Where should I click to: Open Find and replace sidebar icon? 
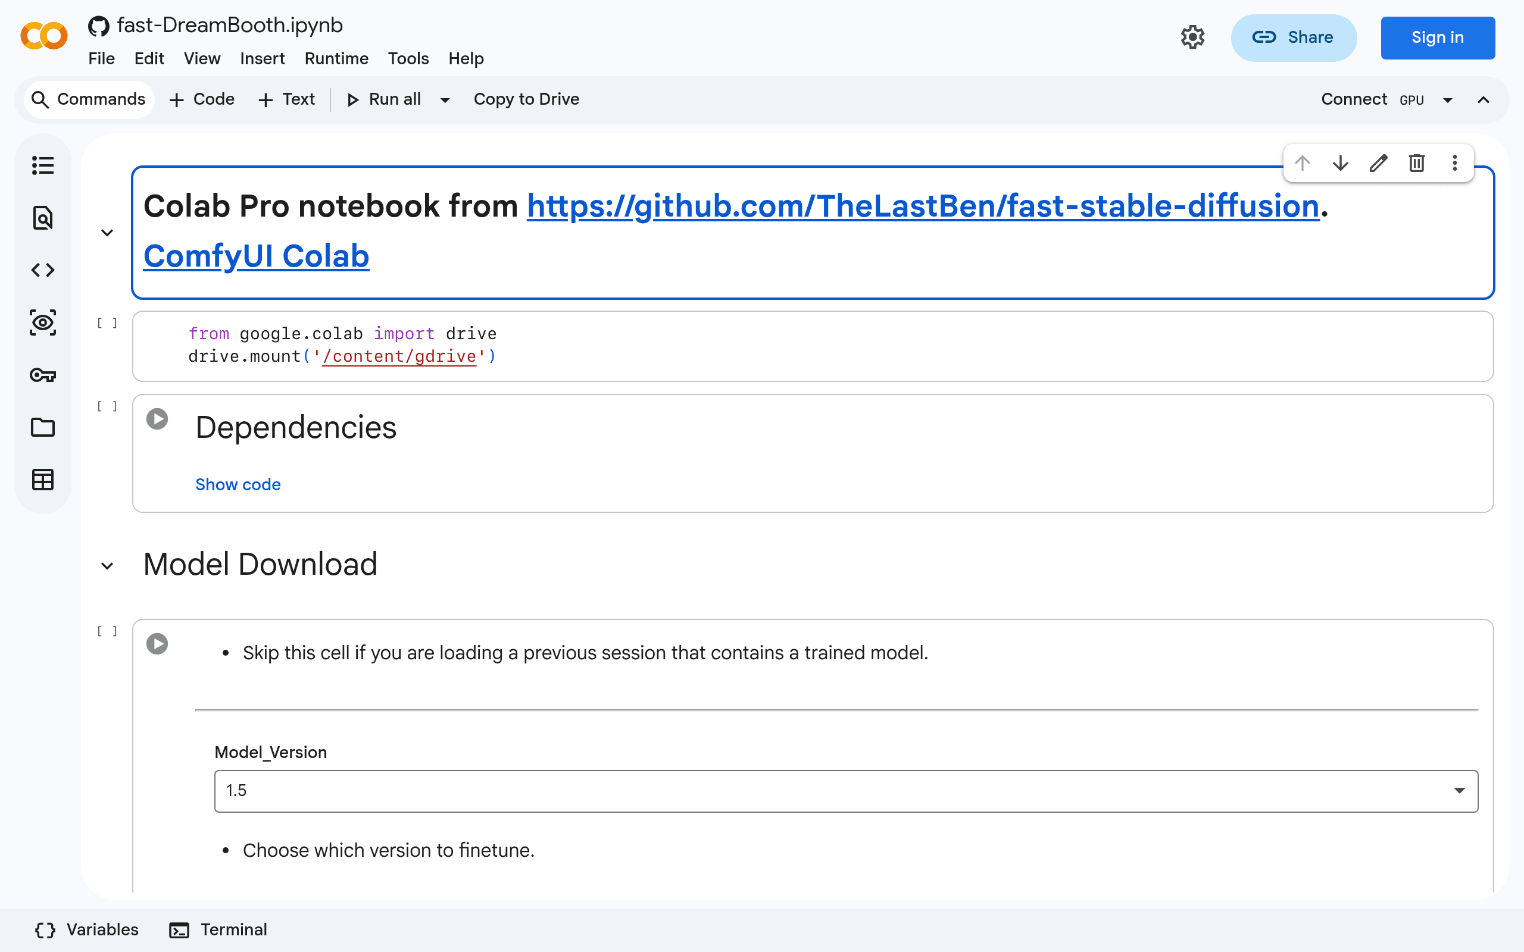[x=43, y=218]
